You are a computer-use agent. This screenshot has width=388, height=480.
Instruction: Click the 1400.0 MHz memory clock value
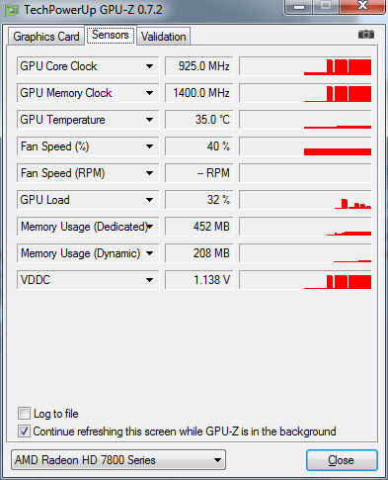click(x=199, y=93)
